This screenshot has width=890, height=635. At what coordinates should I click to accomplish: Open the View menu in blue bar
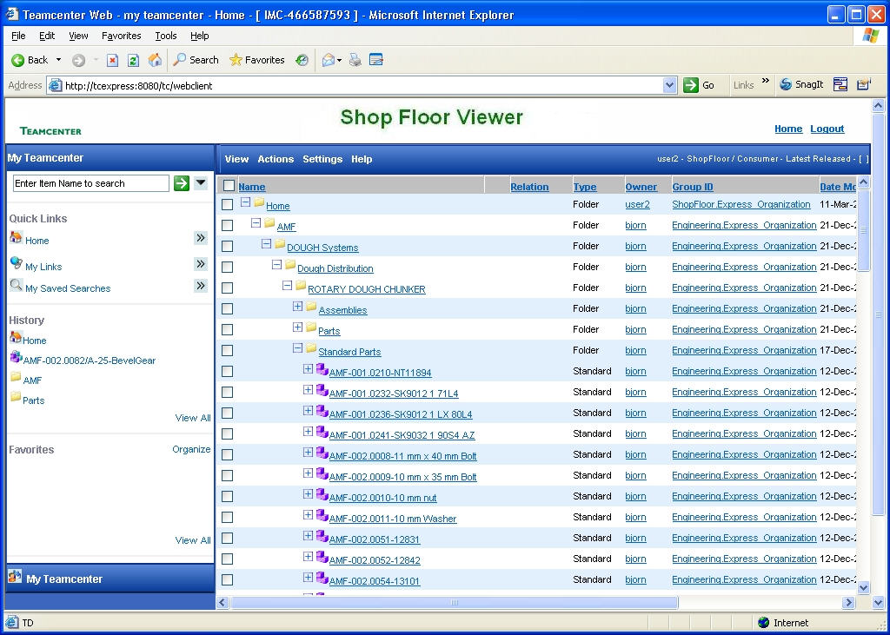[236, 159]
